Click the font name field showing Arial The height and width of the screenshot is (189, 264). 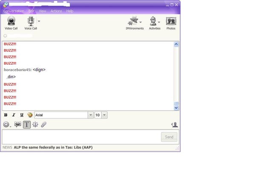(61, 115)
